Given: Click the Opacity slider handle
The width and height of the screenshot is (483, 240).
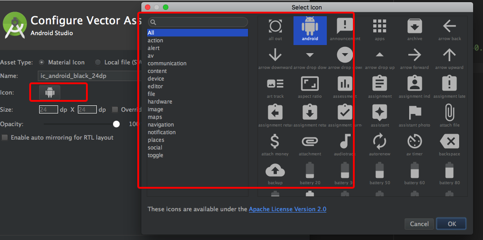Looking at the screenshot, I should (x=116, y=124).
